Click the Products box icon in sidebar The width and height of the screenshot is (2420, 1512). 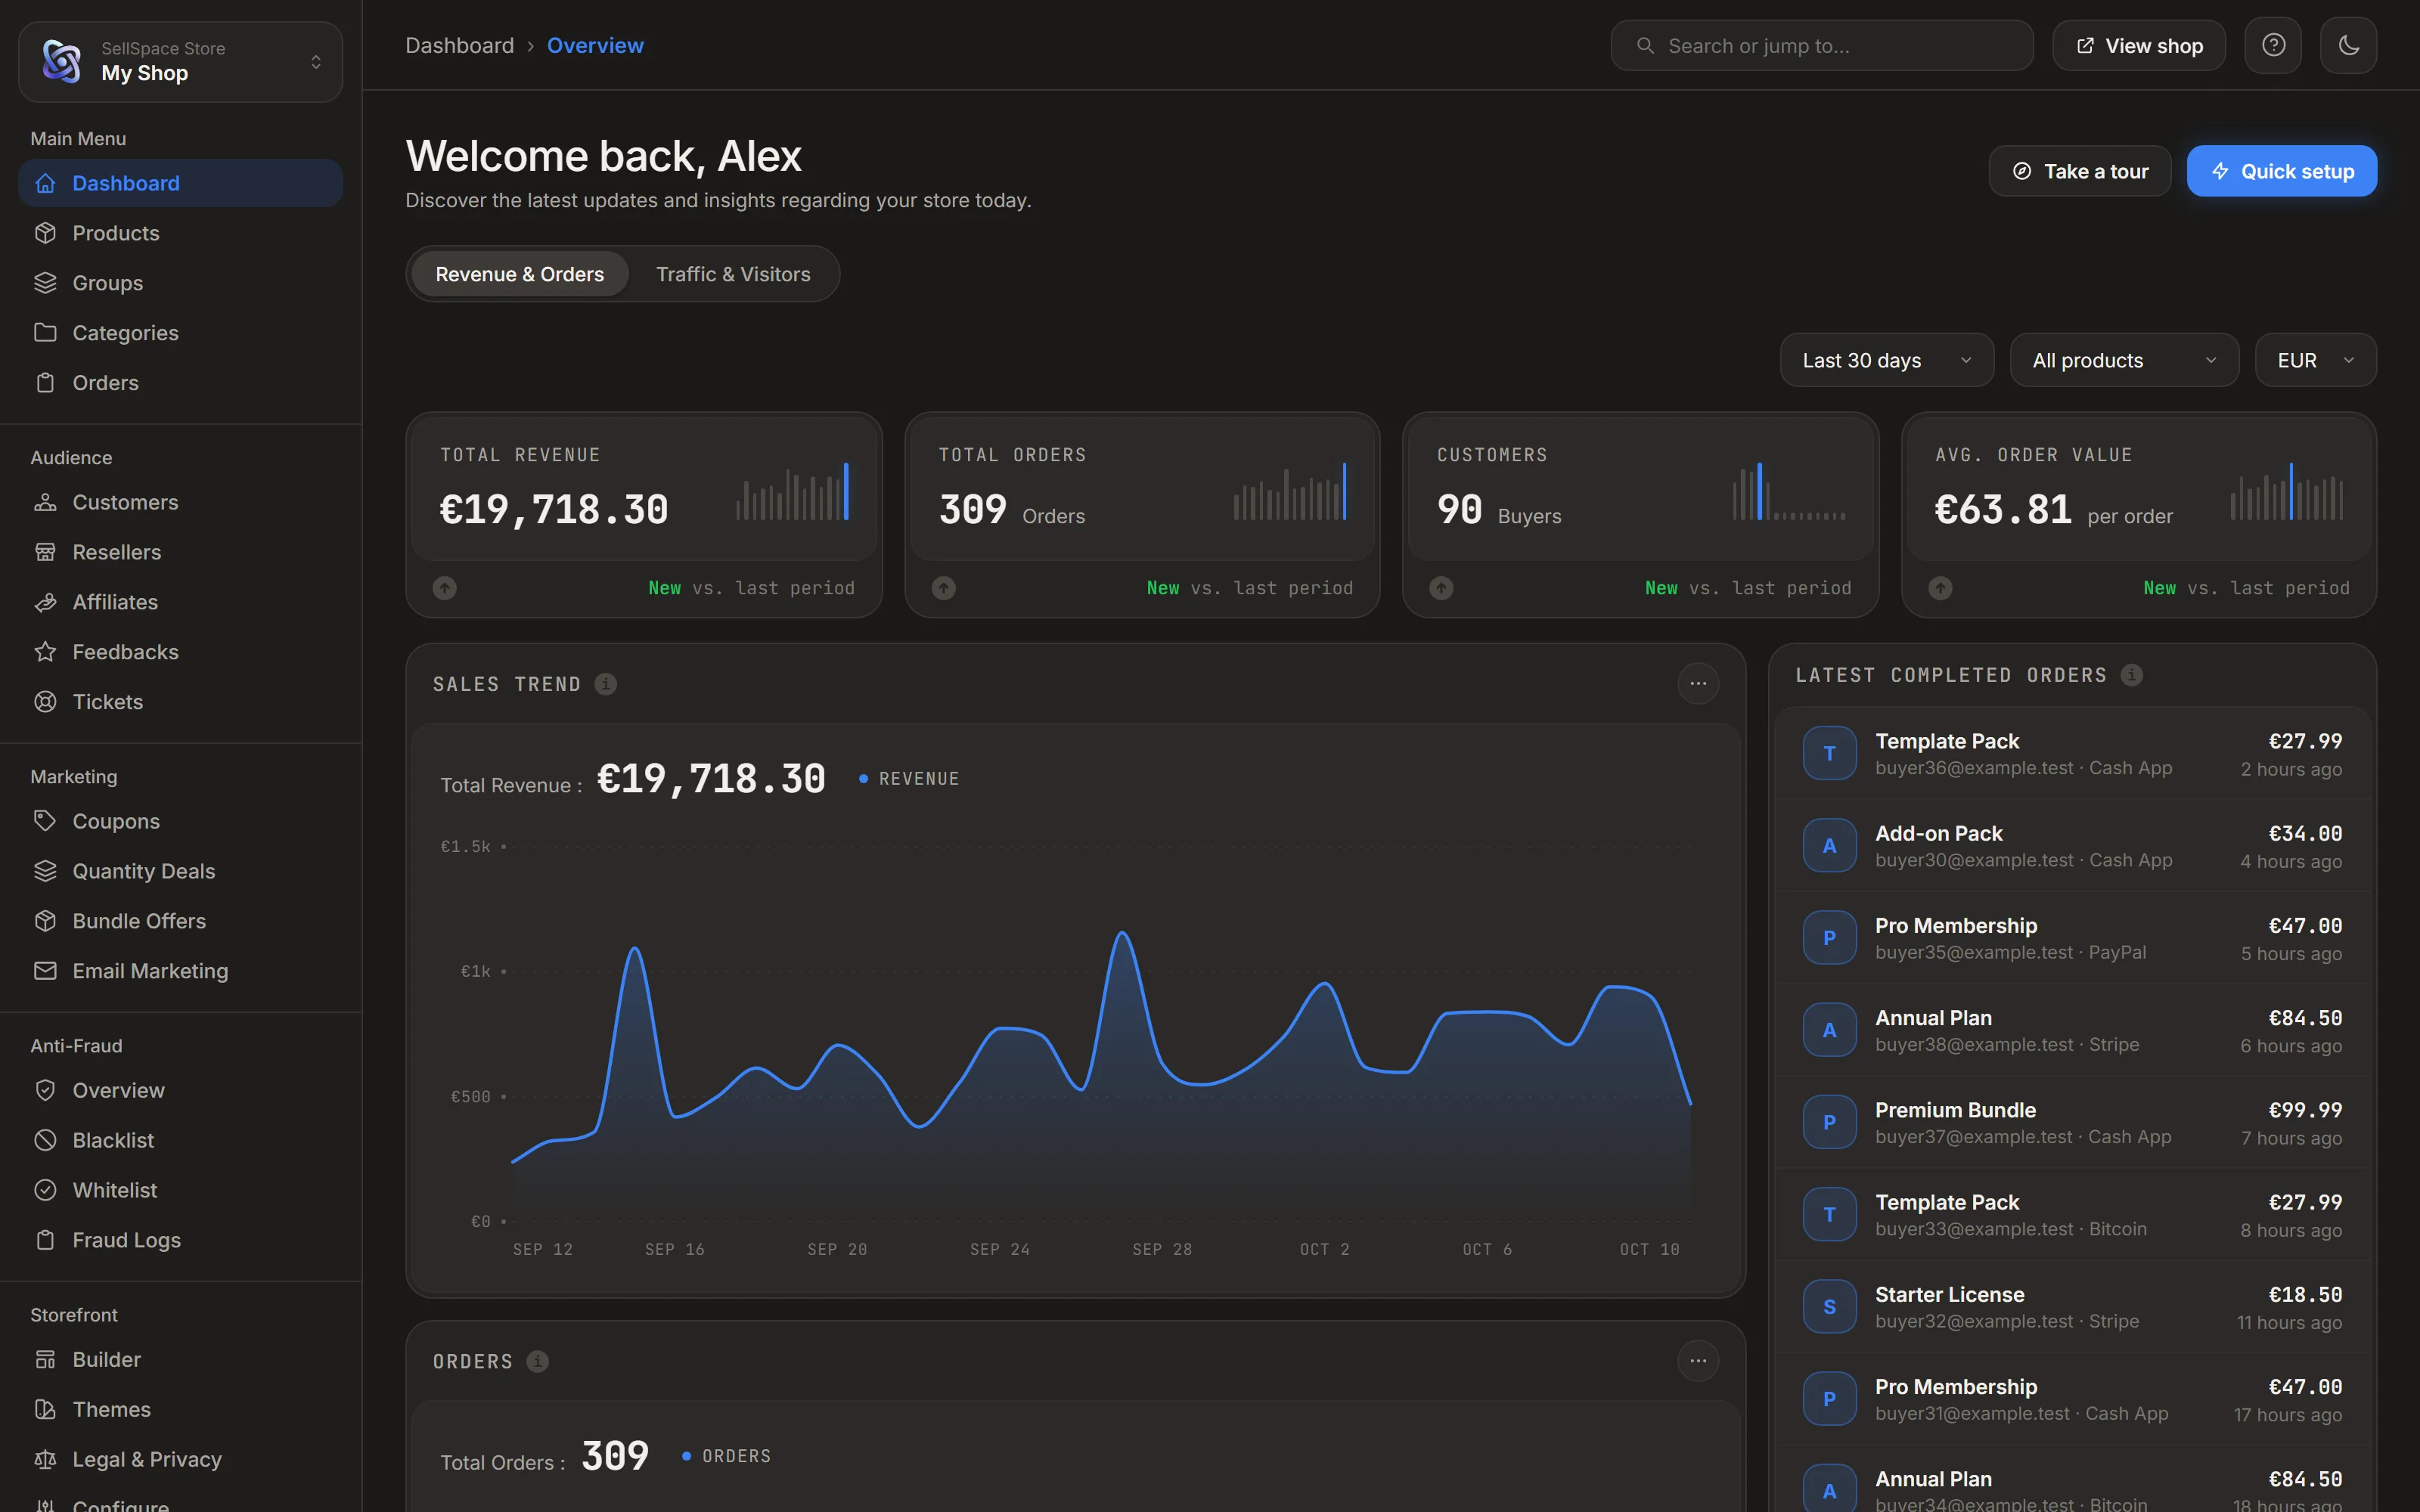pos(45,233)
